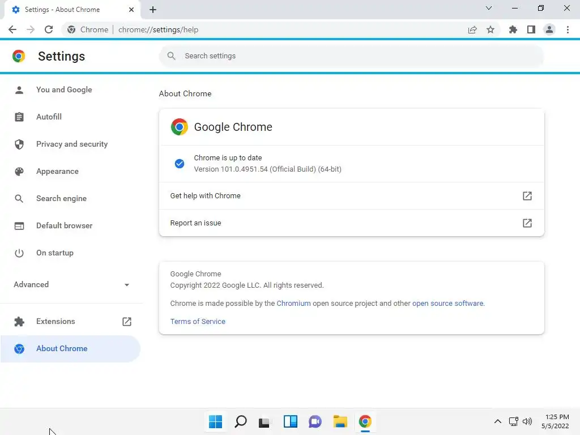Click the Chrome icon on the taskbar
Image resolution: width=580 pixels, height=435 pixels.
coord(365,421)
